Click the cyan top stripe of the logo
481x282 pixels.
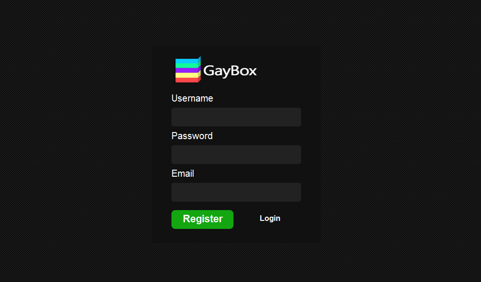pyautogui.click(x=186, y=62)
